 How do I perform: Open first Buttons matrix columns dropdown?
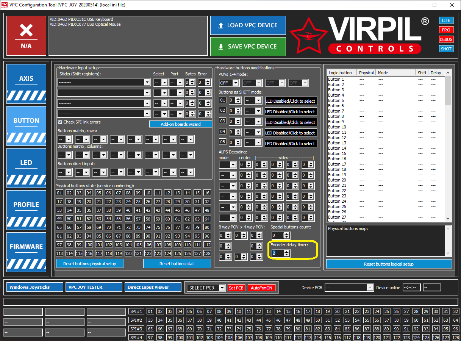[x=65, y=155]
